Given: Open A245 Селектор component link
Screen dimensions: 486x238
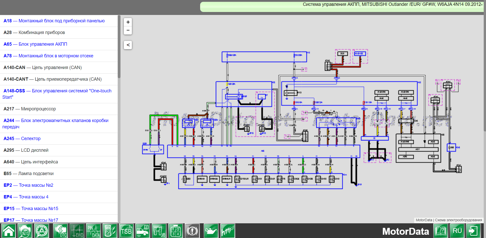Looking at the screenshot, I should pos(22,139).
